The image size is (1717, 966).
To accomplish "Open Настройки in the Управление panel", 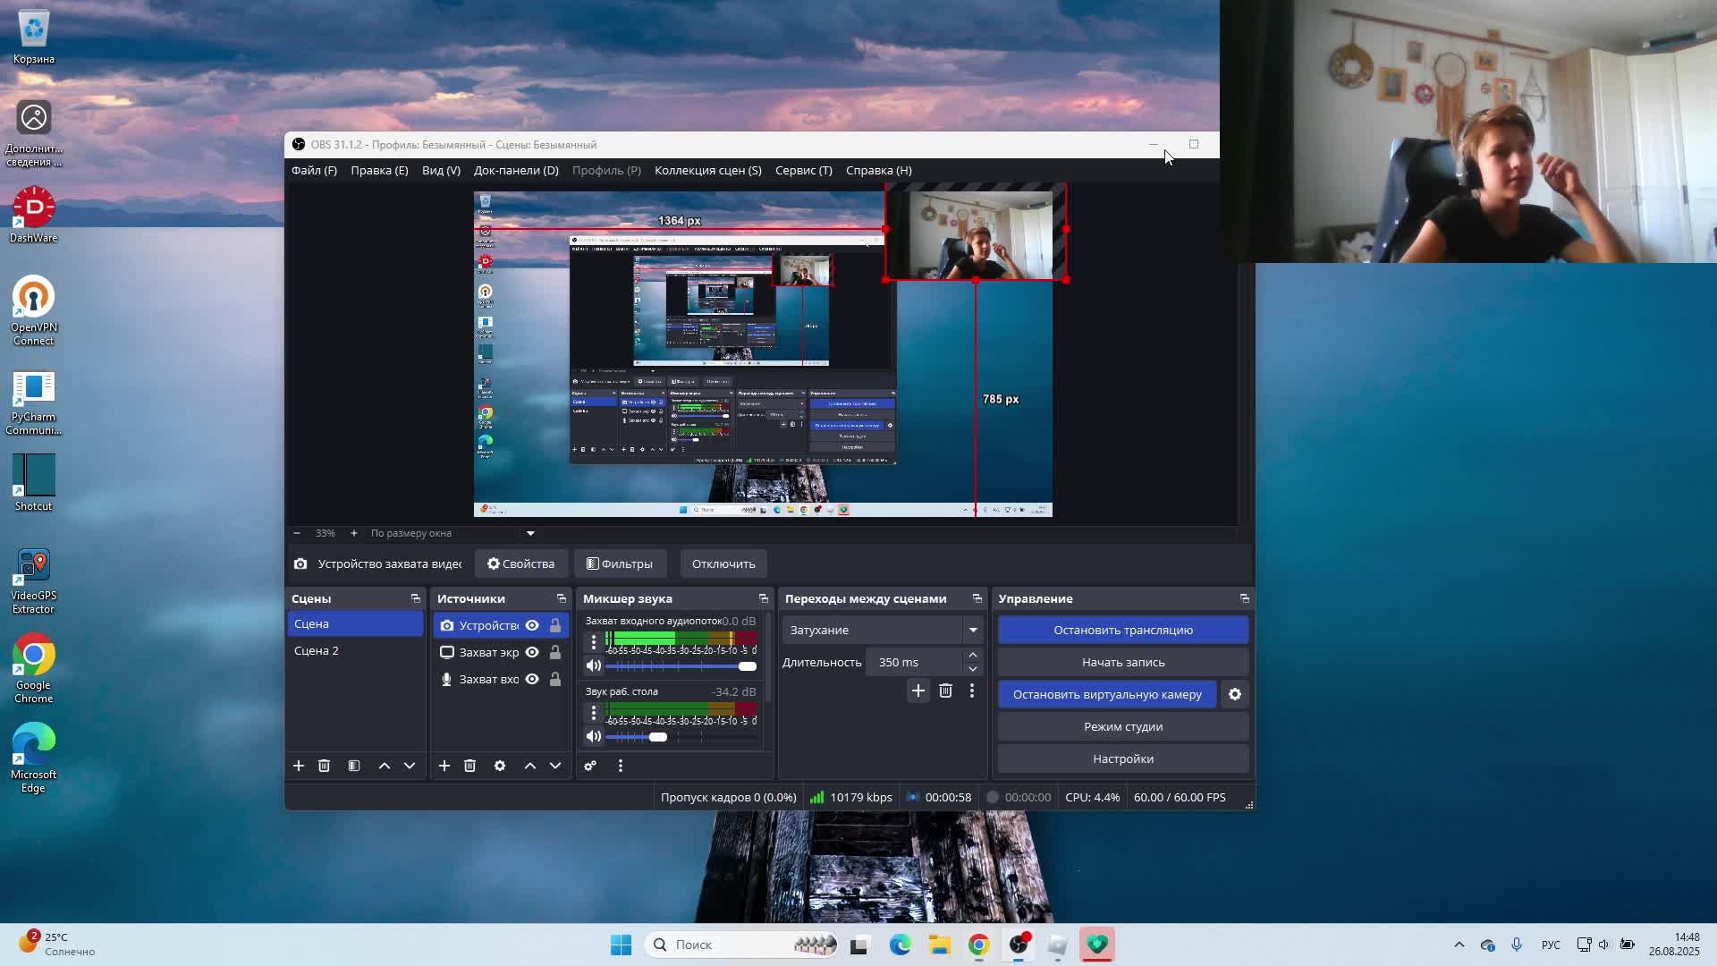I will coord(1122,758).
